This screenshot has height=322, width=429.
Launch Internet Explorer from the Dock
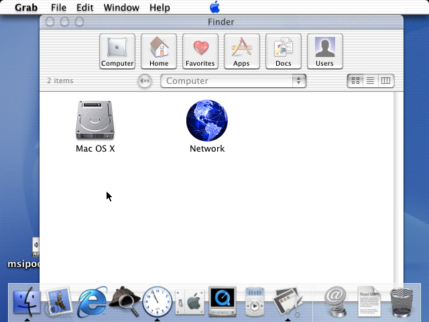(93, 303)
